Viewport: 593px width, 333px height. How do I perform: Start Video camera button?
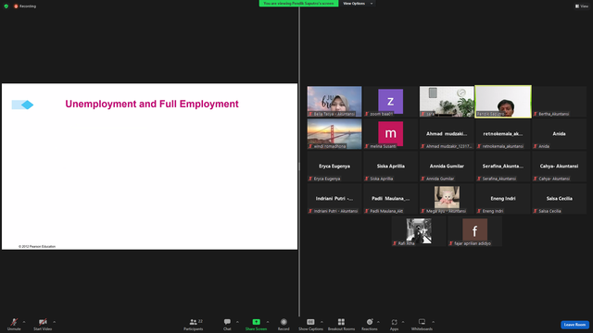[43, 324]
